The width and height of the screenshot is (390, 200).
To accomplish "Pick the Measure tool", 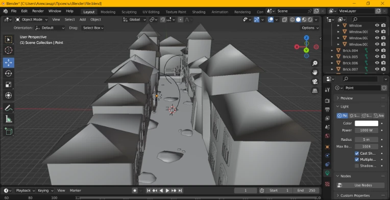I will 9,119.
